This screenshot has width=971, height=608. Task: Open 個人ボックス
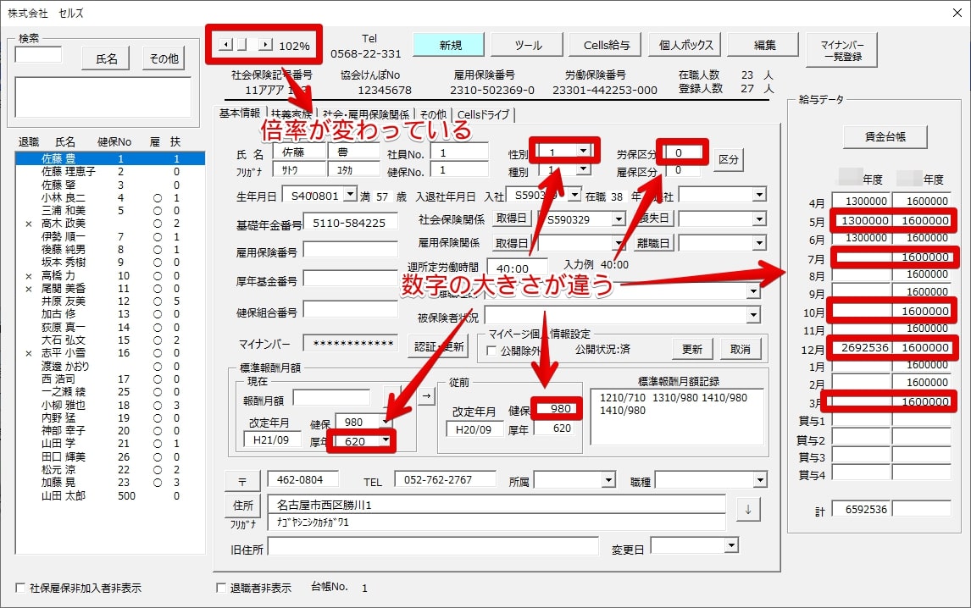point(685,45)
